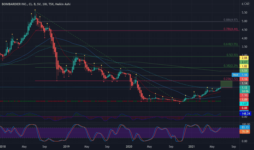
Task: Click the orange 76.09 stochastic value
Action: point(245,131)
